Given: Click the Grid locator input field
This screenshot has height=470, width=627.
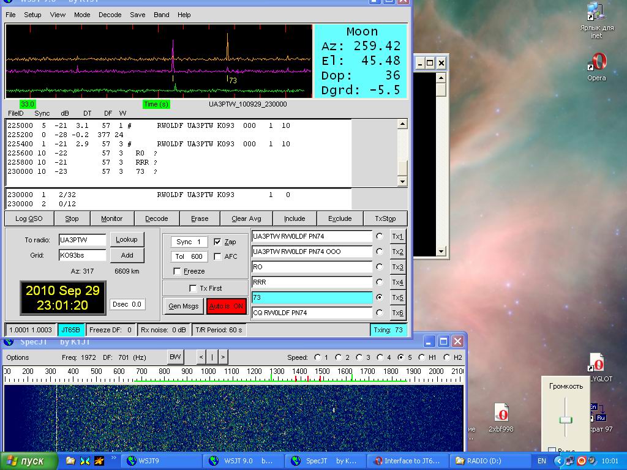Looking at the screenshot, I should point(83,255).
